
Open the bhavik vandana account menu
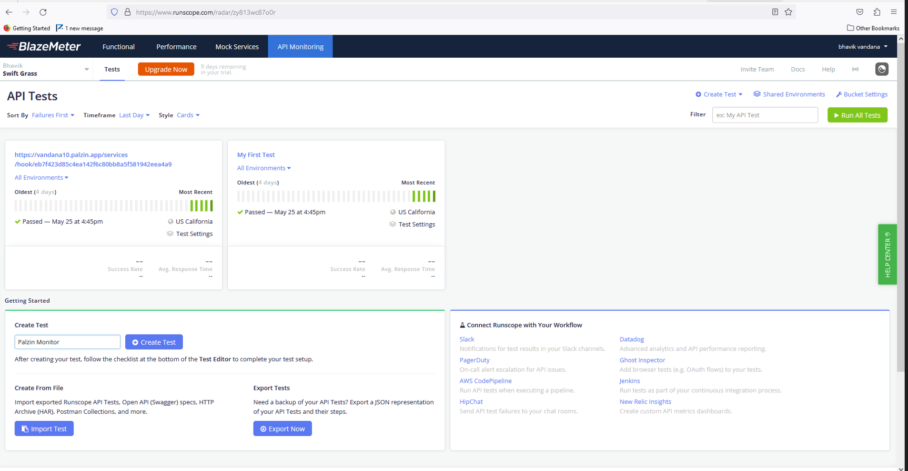tap(863, 47)
